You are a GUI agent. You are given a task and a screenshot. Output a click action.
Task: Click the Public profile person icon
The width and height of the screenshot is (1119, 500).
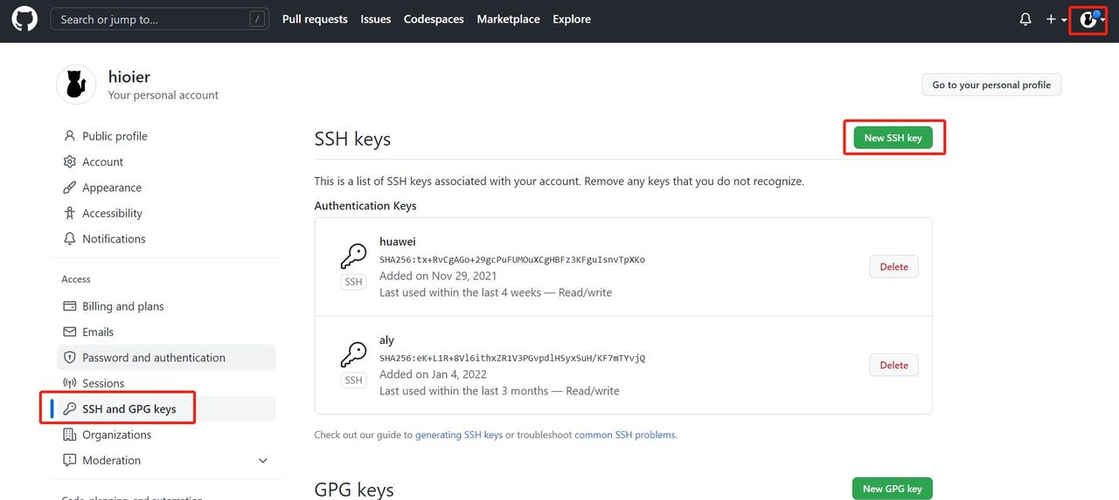pos(70,136)
